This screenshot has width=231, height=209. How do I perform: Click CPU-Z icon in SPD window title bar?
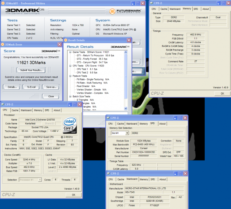108,118
